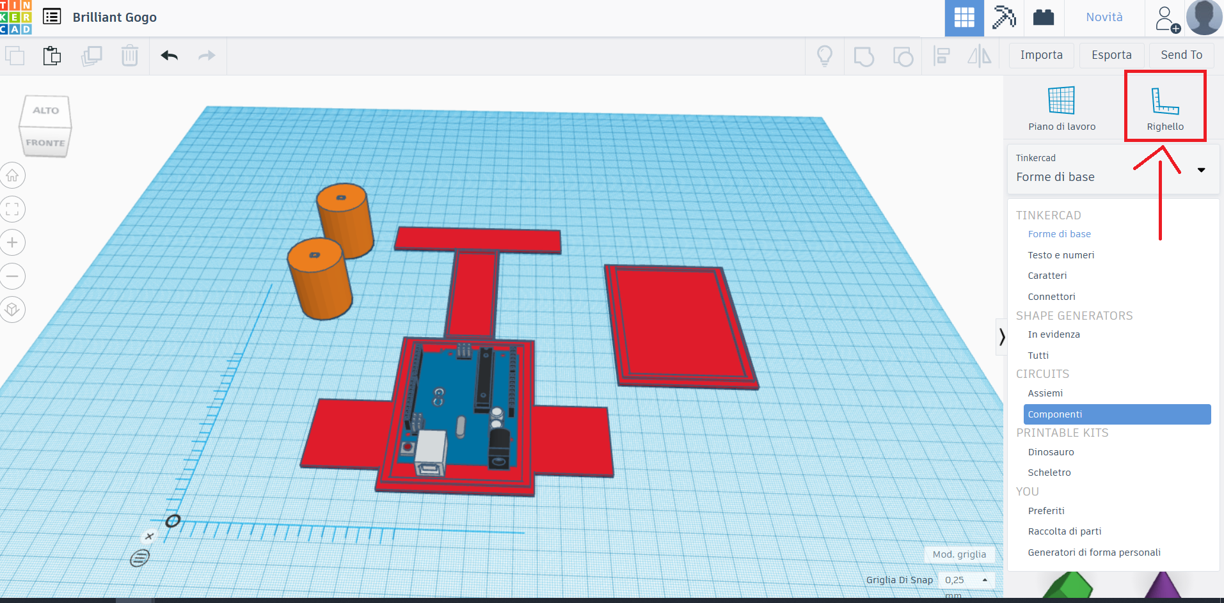Open the Griglia Di Snap dropdown

[x=967, y=580]
